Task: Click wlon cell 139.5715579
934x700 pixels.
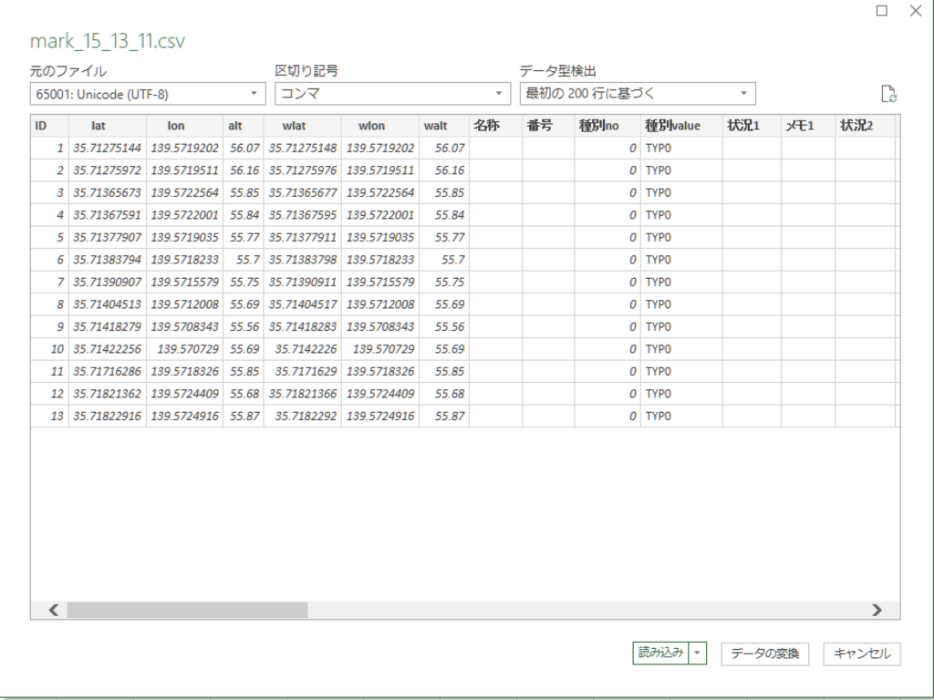Action: (380, 282)
